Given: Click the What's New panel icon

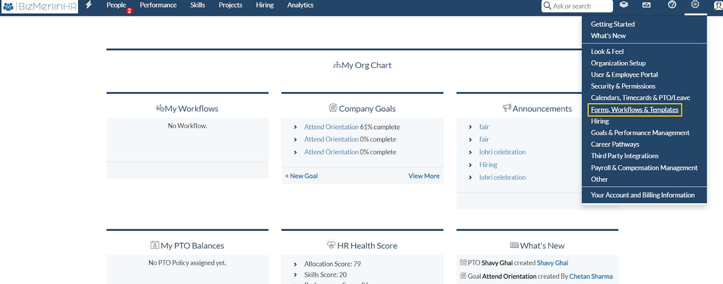Looking at the screenshot, I should 514,245.
